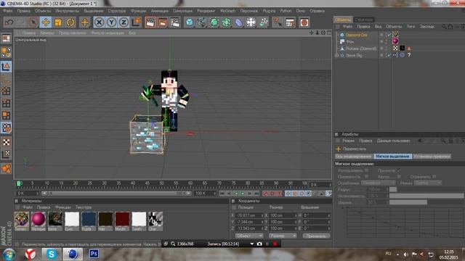465x261 pixels.
Task: Toggle enable checkmark of Diamond Ore
Action: point(389,35)
